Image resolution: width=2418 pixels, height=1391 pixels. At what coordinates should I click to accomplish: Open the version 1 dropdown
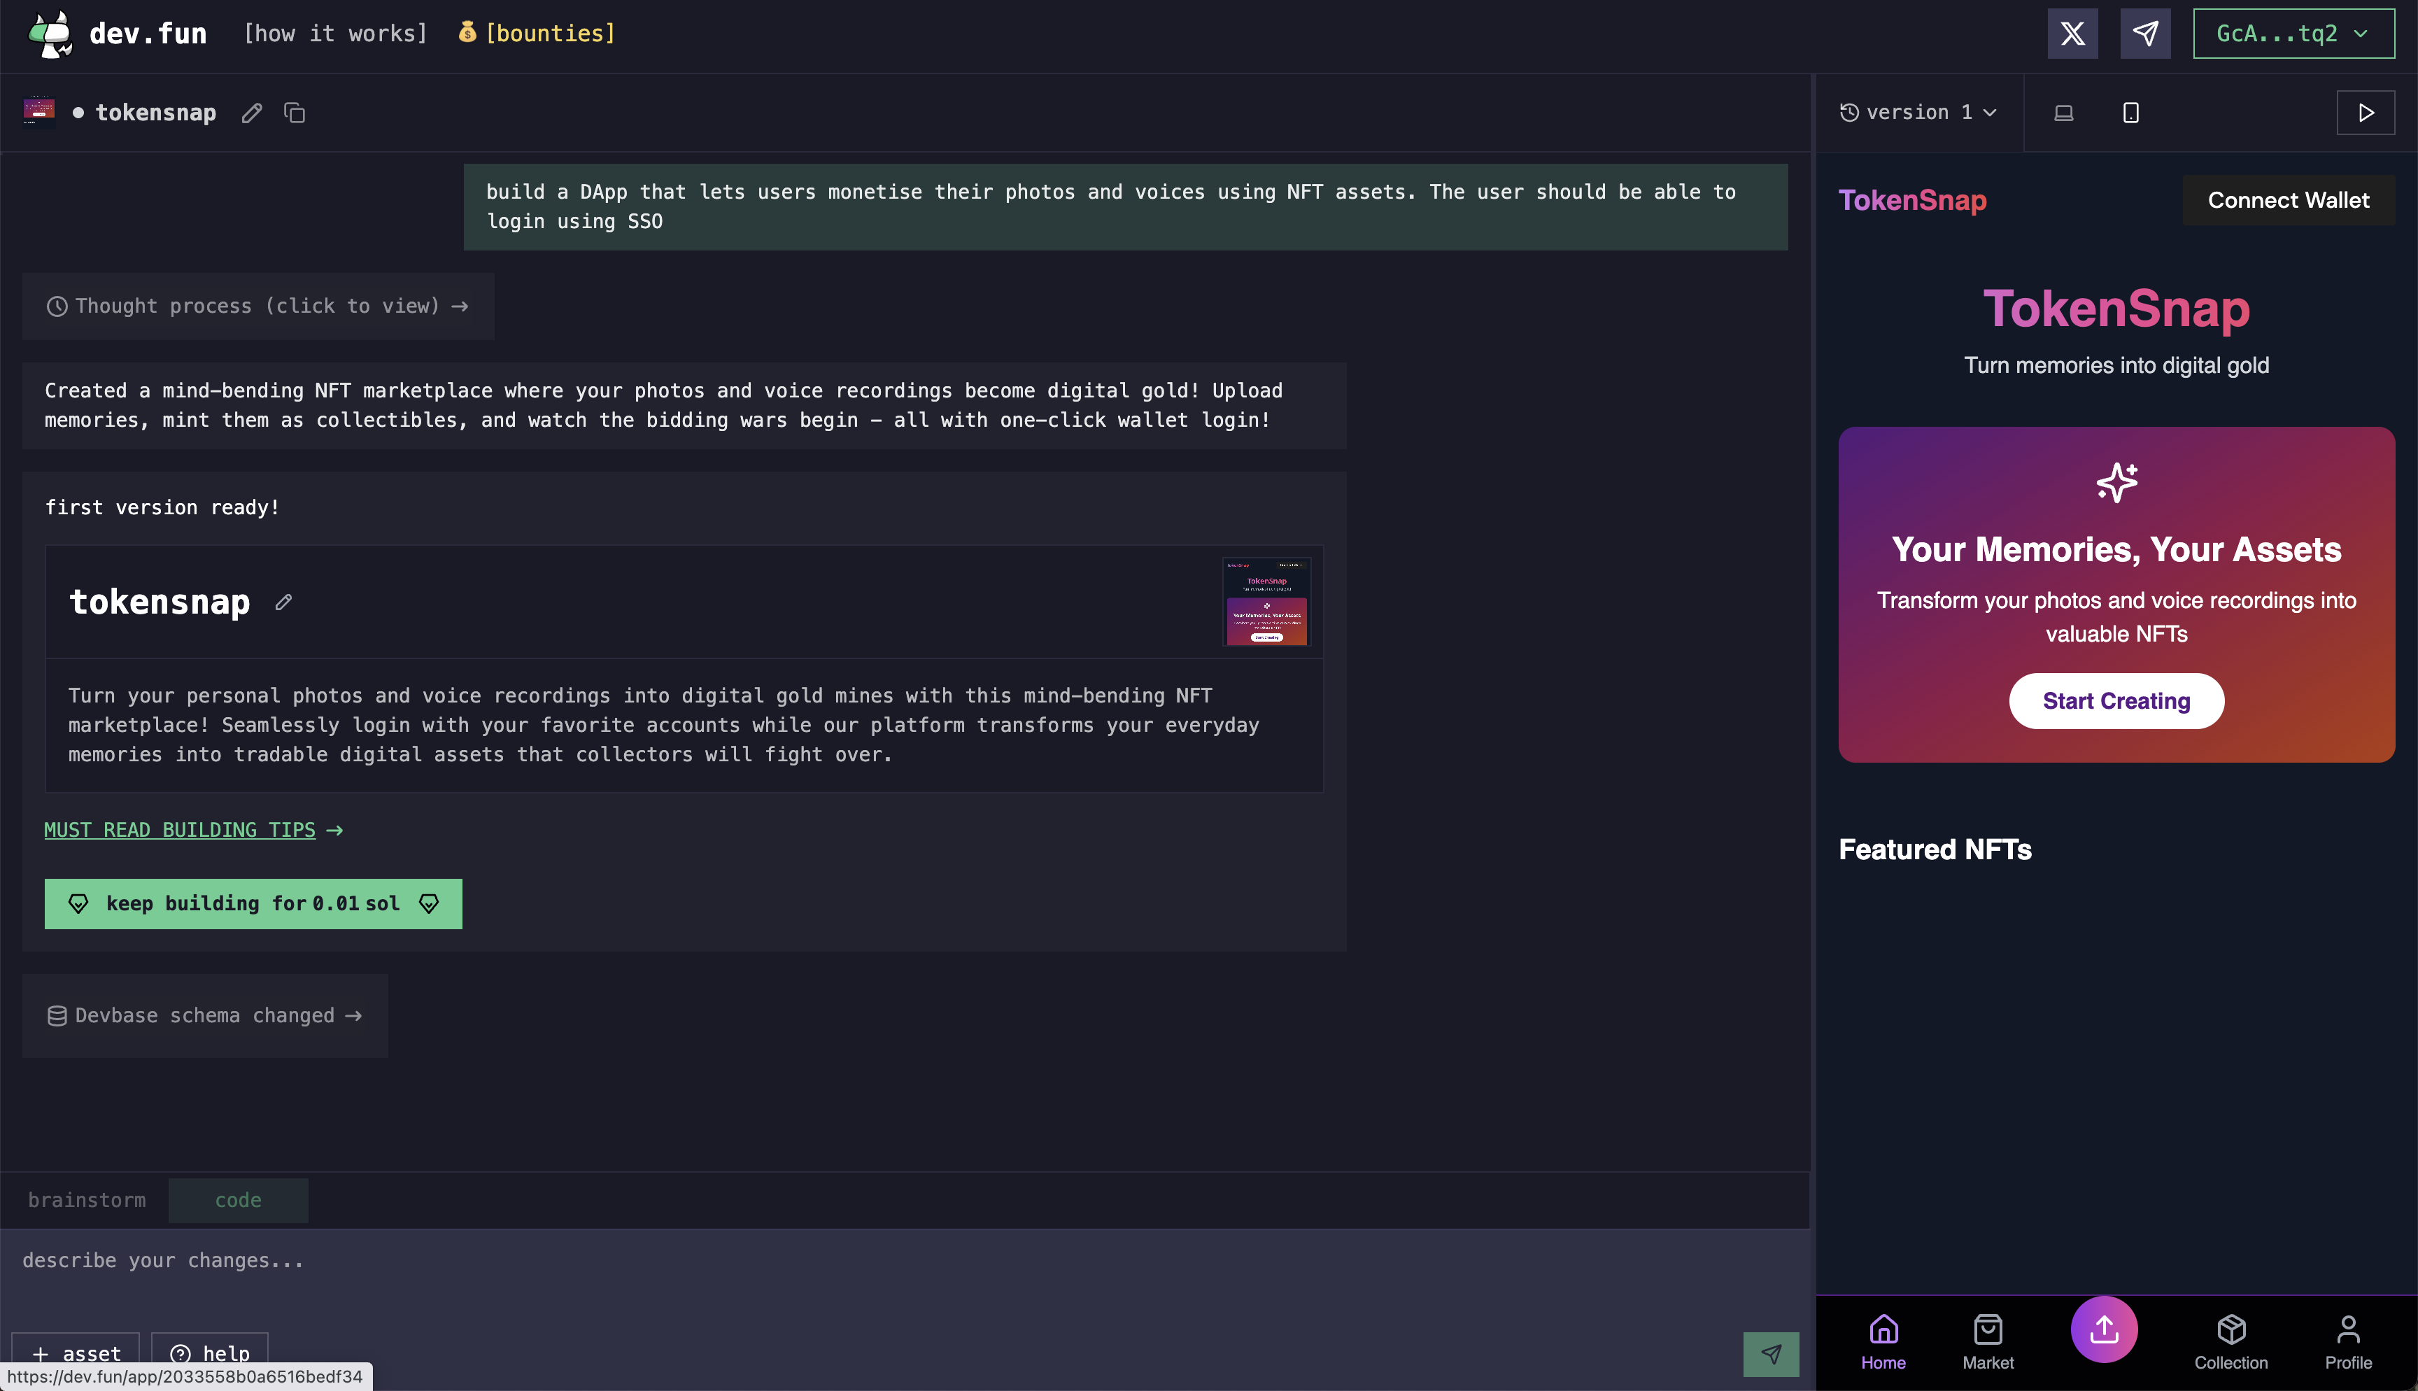coord(1918,113)
